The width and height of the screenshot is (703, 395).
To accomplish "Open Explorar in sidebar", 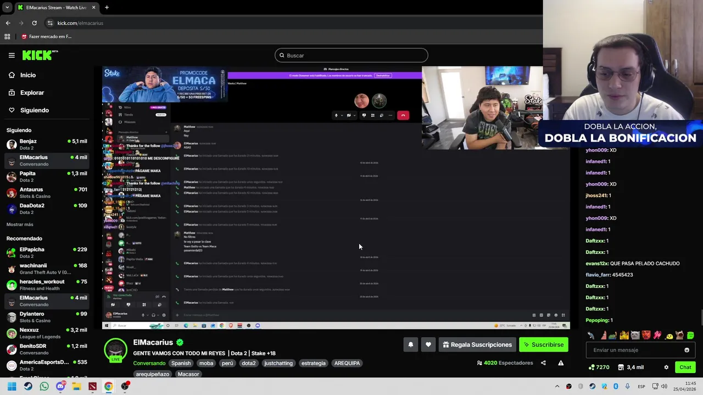I will (32, 93).
